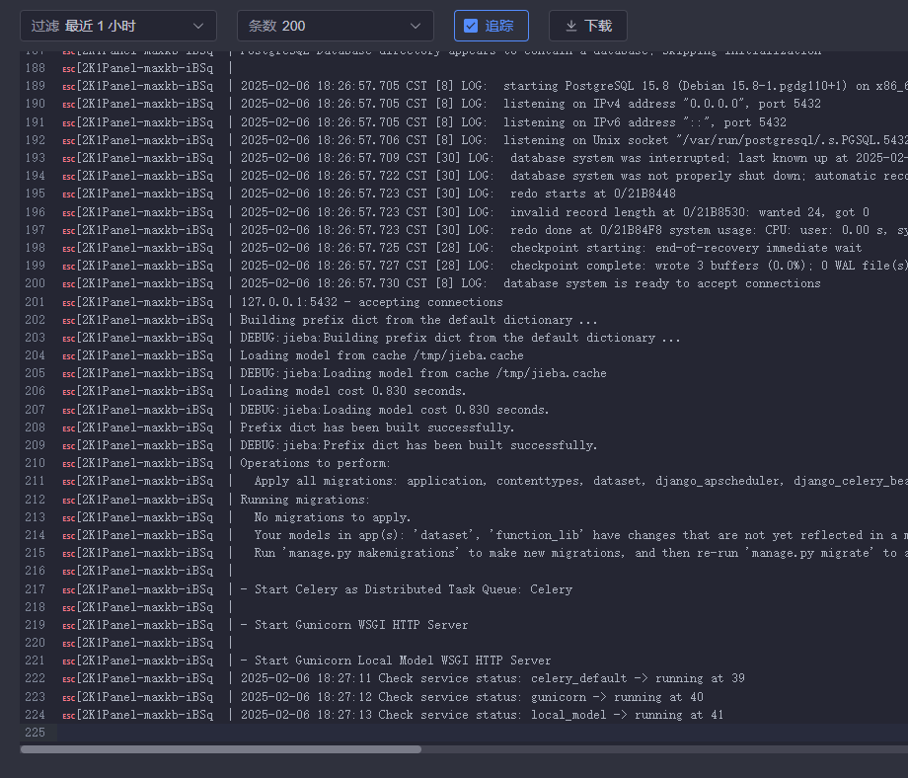
Task: Click line 221 Start Gunicorn Local Model server
Action: point(396,661)
